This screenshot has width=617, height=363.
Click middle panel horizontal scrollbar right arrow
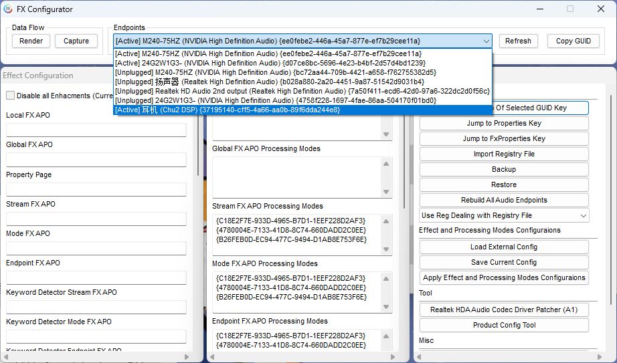click(x=393, y=357)
